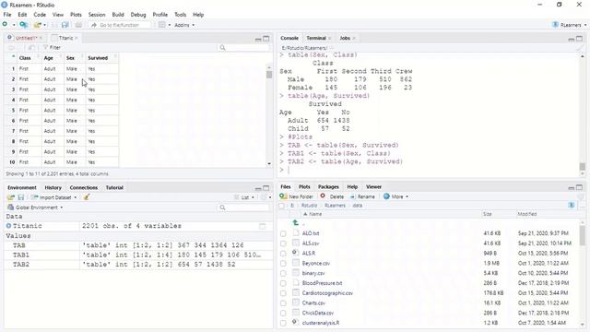This screenshot has height=332, width=590.
Task: Click the Files list vertical scrollbar thumb
Action: (x=583, y=236)
